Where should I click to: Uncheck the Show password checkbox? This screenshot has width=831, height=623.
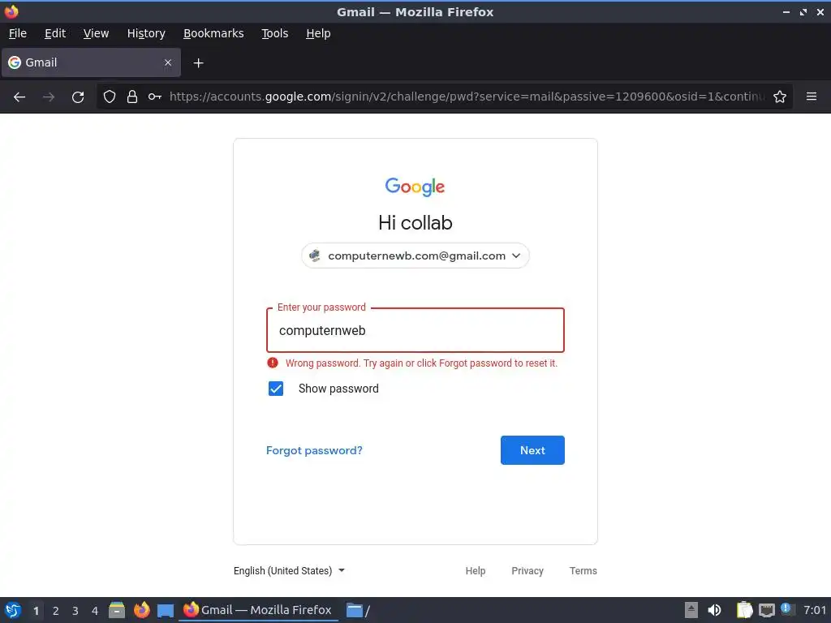click(276, 389)
